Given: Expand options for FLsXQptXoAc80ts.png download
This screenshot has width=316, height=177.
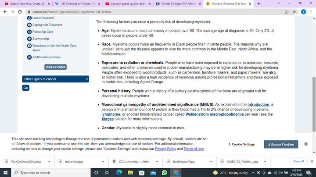Looking at the screenshot, I should pyautogui.click(x=49, y=162).
